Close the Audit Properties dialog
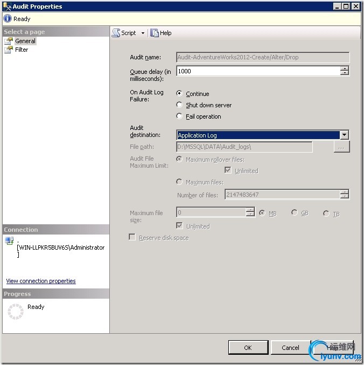364x365 pixels. [355, 6]
